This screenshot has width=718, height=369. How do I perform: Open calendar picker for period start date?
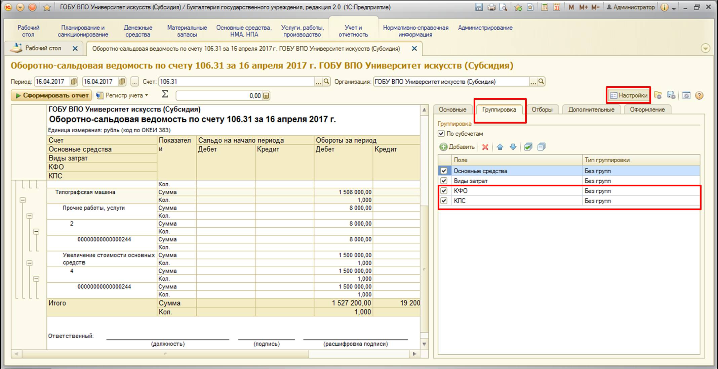(x=74, y=82)
